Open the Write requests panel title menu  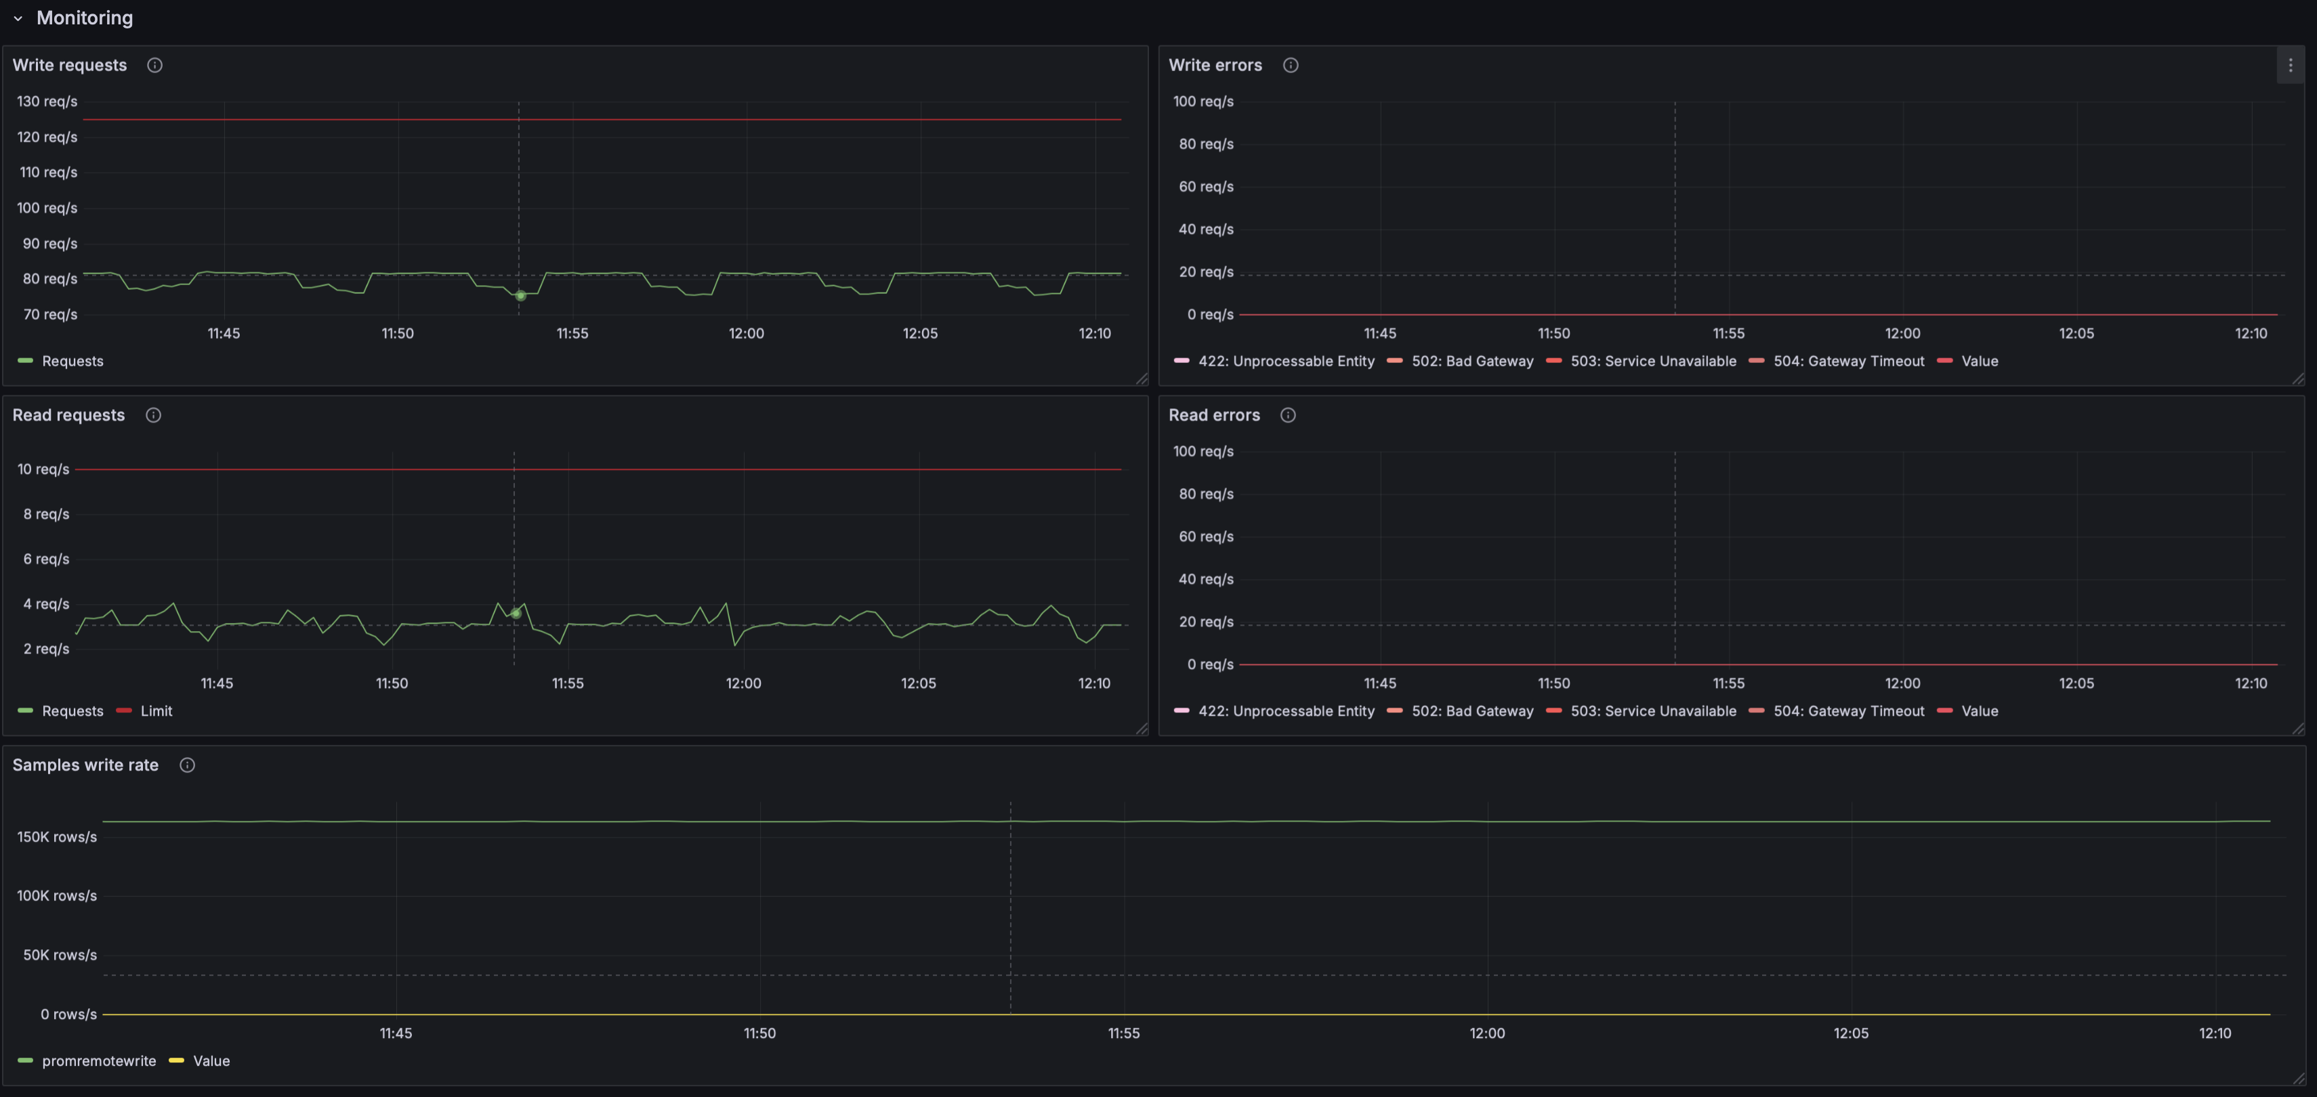click(69, 65)
